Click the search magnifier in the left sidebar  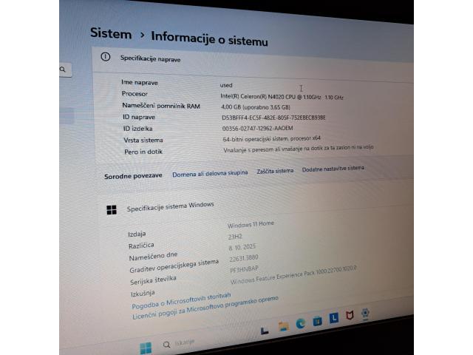[64, 70]
